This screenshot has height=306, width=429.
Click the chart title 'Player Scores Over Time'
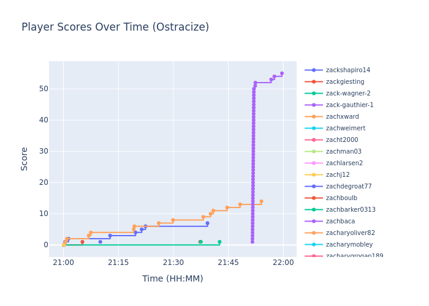pyautogui.click(x=115, y=28)
